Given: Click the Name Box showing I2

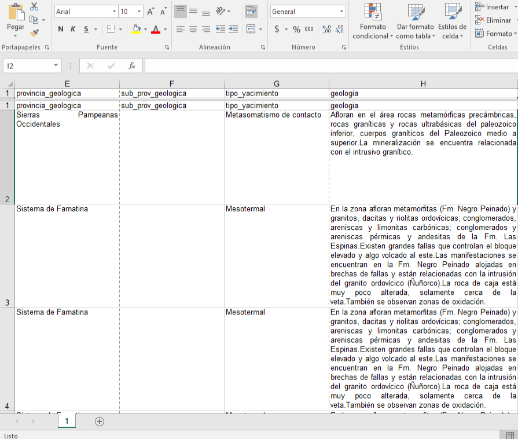Looking at the screenshot, I should point(28,66).
